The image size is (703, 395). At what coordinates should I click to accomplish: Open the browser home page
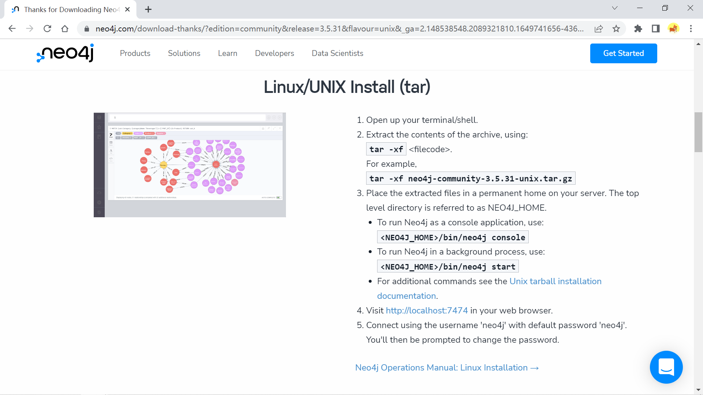(x=65, y=29)
